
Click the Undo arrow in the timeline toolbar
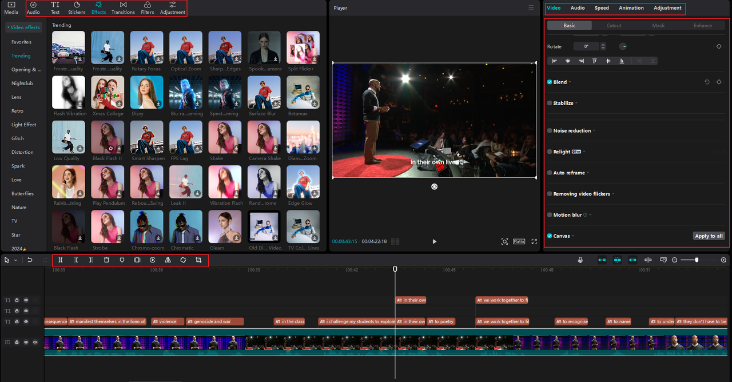pos(30,260)
